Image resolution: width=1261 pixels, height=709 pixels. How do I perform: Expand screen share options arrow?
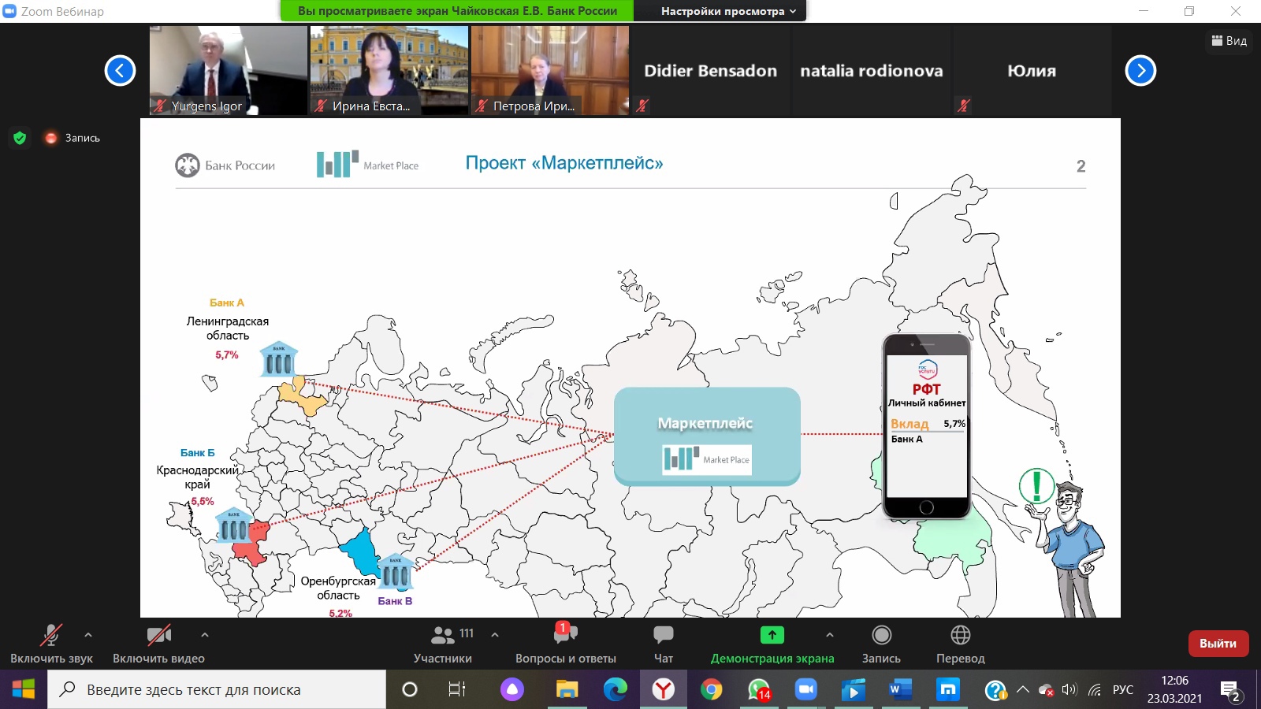pos(829,634)
